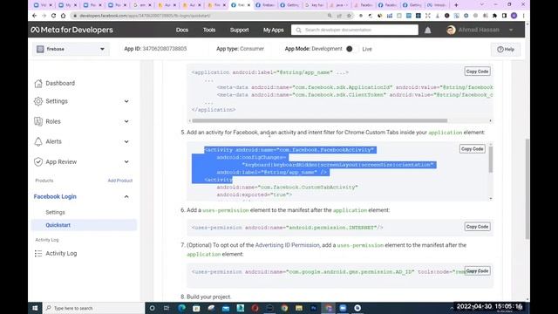This screenshot has width=558, height=314.
Task: Click Cortana circle icon in taskbar
Action: pos(152,308)
